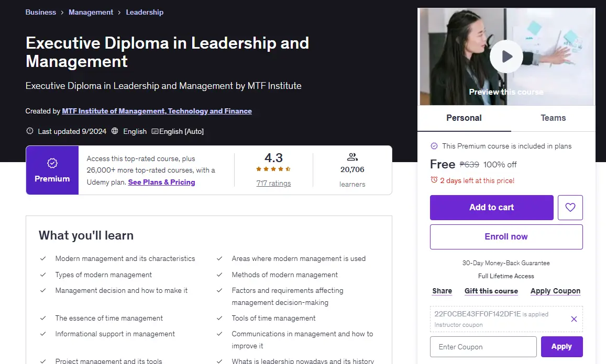This screenshot has width=606, height=364.
Task: Click the Share link
Action: (x=442, y=291)
